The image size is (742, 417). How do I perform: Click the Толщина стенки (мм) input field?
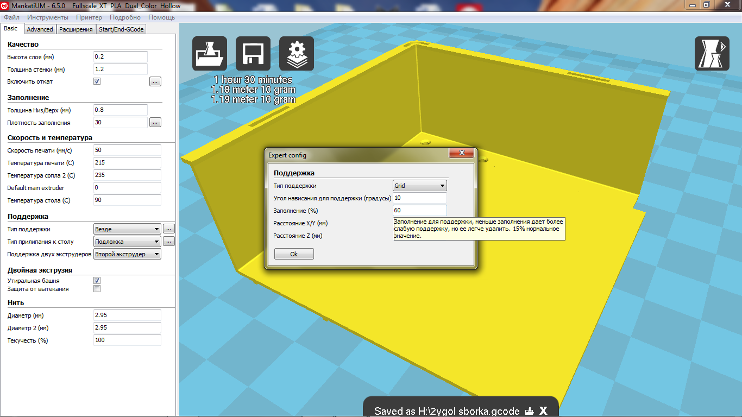pos(121,69)
